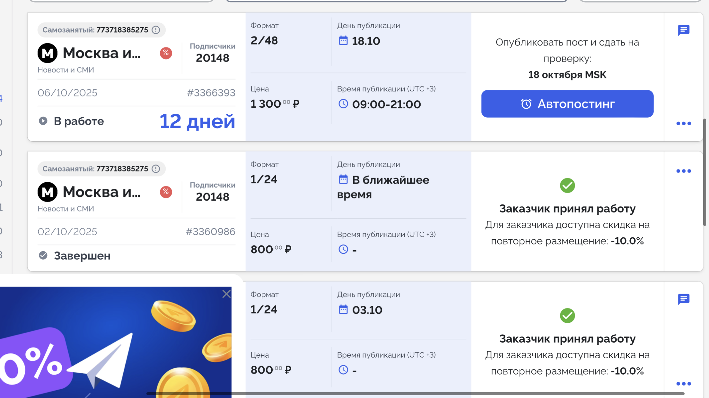Open chat for order #3366393
Image resolution: width=709 pixels, height=398 pixels.
point(684,30)
